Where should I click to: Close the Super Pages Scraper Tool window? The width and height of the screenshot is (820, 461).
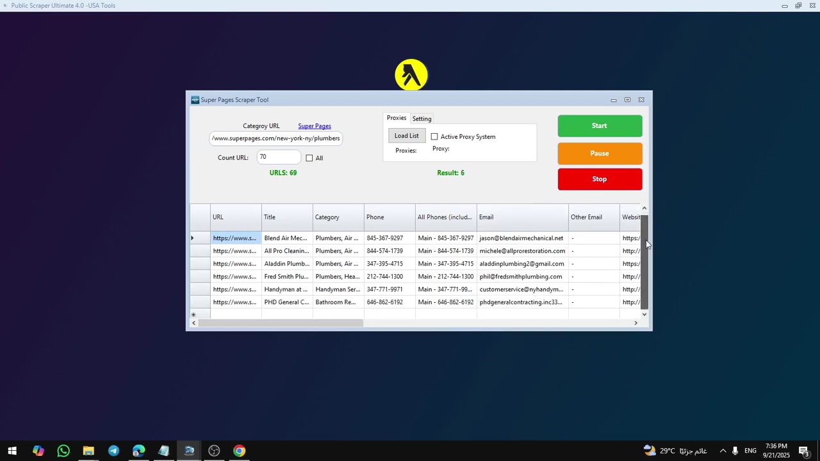click(641, 100)
